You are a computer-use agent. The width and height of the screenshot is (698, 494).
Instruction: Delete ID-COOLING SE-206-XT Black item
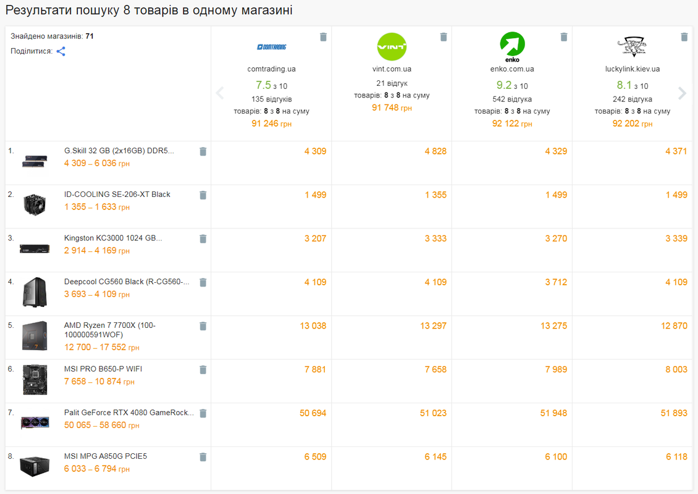203,195
